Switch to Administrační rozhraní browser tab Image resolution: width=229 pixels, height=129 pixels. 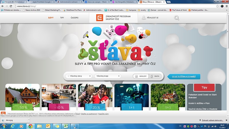[x=69, y=2]
